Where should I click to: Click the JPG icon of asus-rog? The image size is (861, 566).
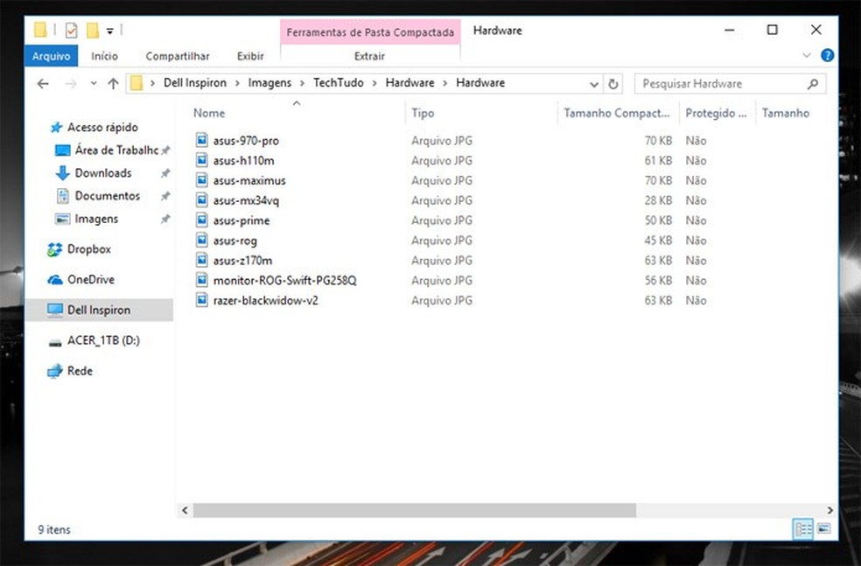coord(201,240)
